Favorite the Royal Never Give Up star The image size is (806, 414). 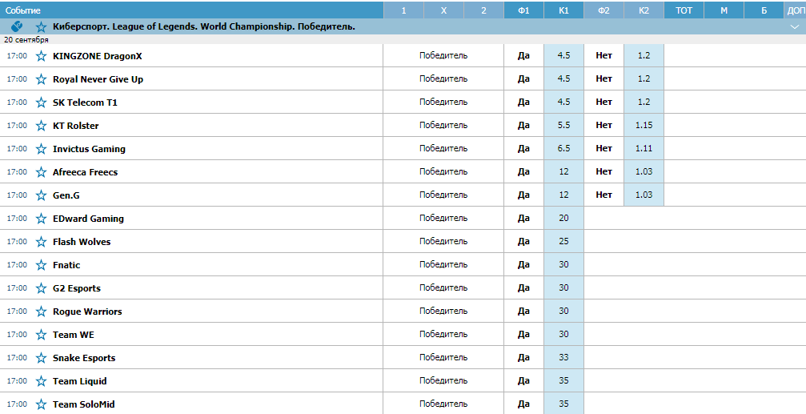[x=41, y=79]
